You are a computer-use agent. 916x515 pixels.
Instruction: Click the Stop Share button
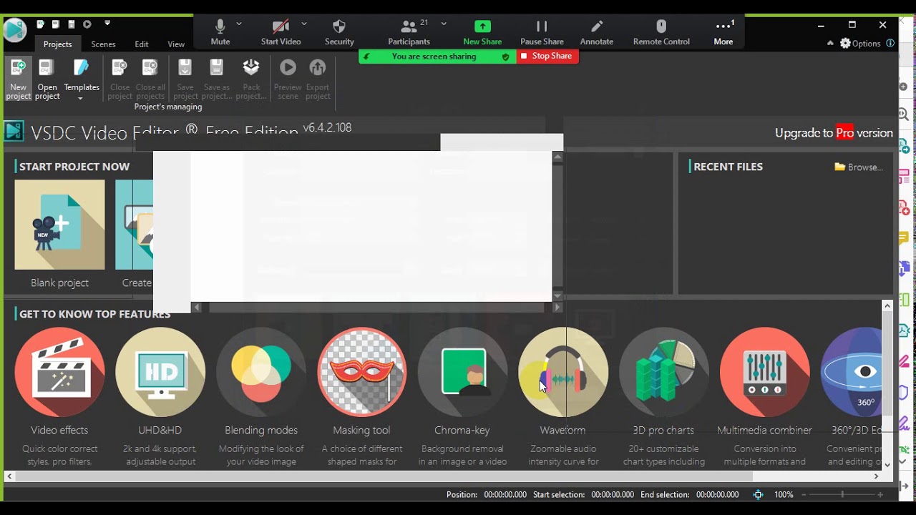[547, 56]
